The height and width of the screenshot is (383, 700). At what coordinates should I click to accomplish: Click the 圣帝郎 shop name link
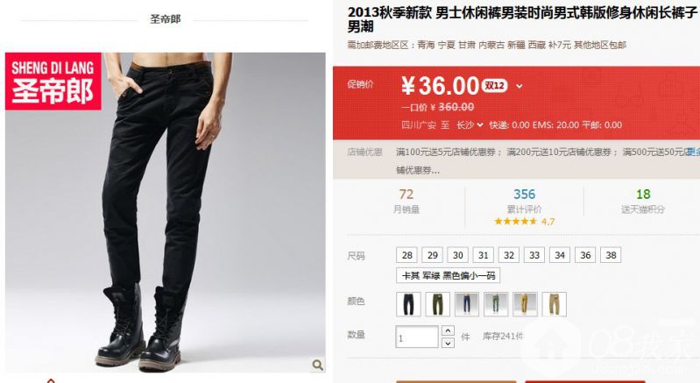pos(166,19)
